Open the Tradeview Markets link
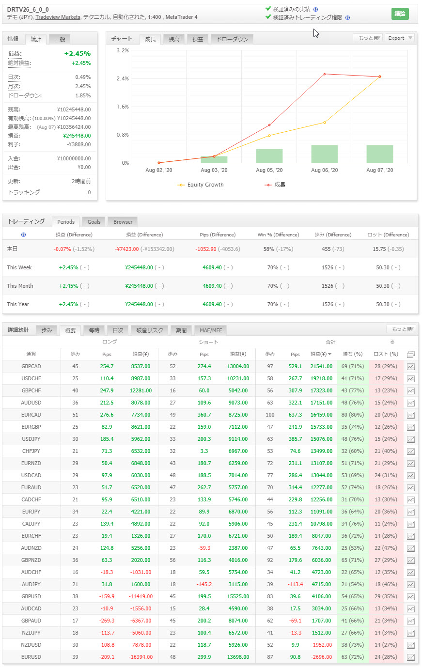 coord(58,17)
